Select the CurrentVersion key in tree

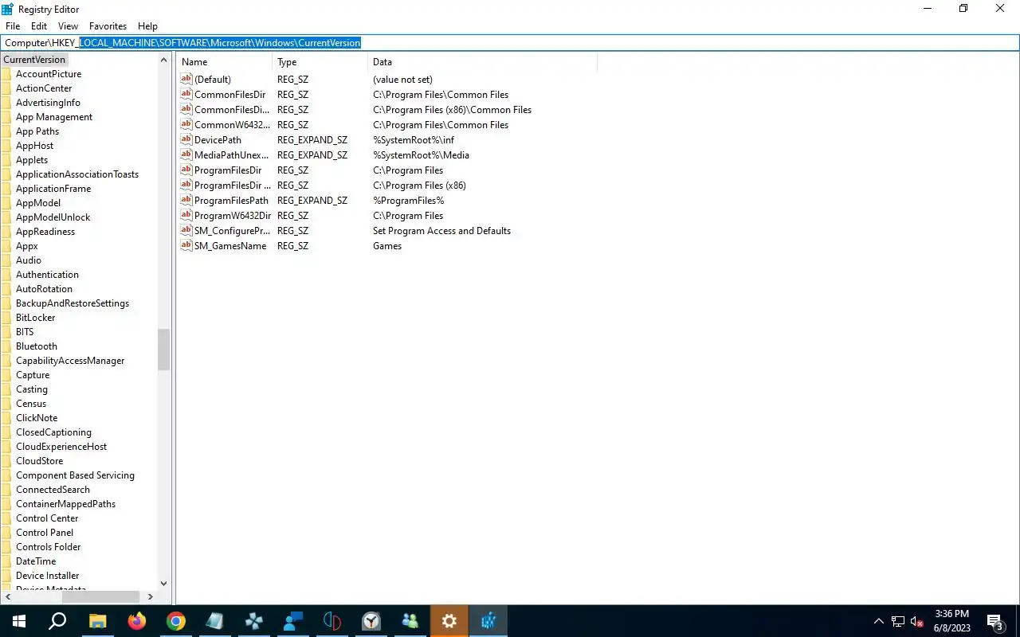34,60
